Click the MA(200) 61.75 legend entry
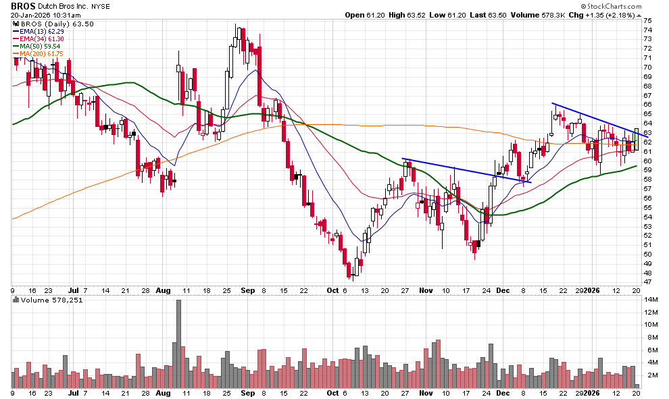Image resolution: width=669 pixels, height=399 pixels. [41, 54]
